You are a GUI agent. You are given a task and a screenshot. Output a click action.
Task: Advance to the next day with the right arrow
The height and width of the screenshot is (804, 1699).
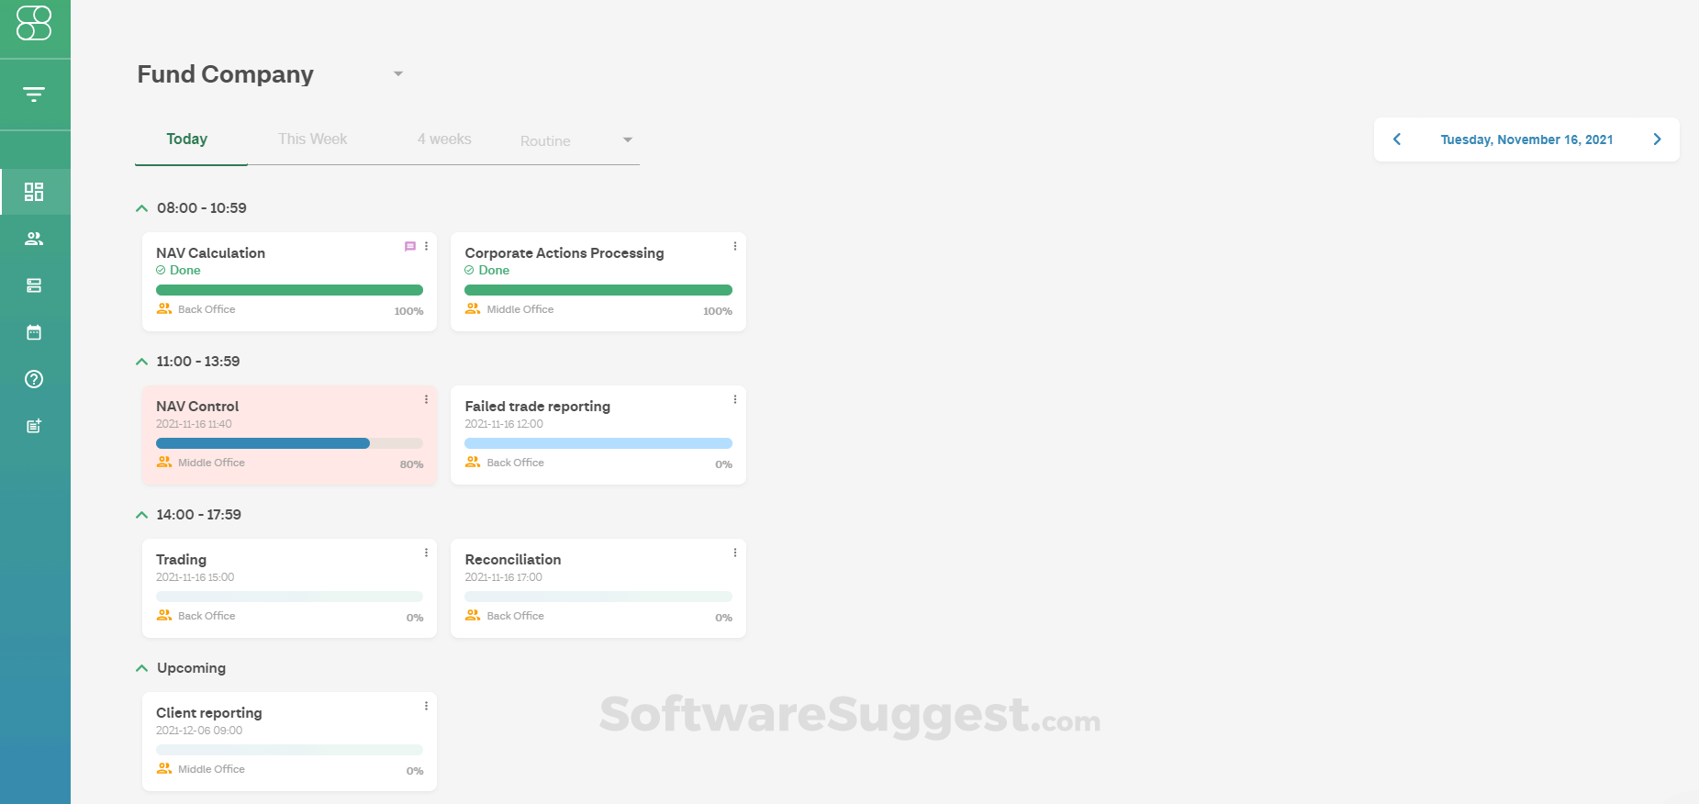[1657, 139]
